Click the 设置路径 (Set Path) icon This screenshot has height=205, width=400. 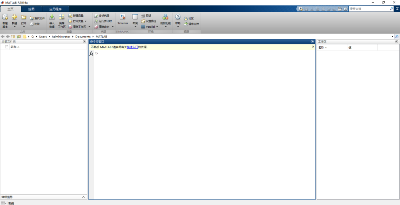pos(143,21)
